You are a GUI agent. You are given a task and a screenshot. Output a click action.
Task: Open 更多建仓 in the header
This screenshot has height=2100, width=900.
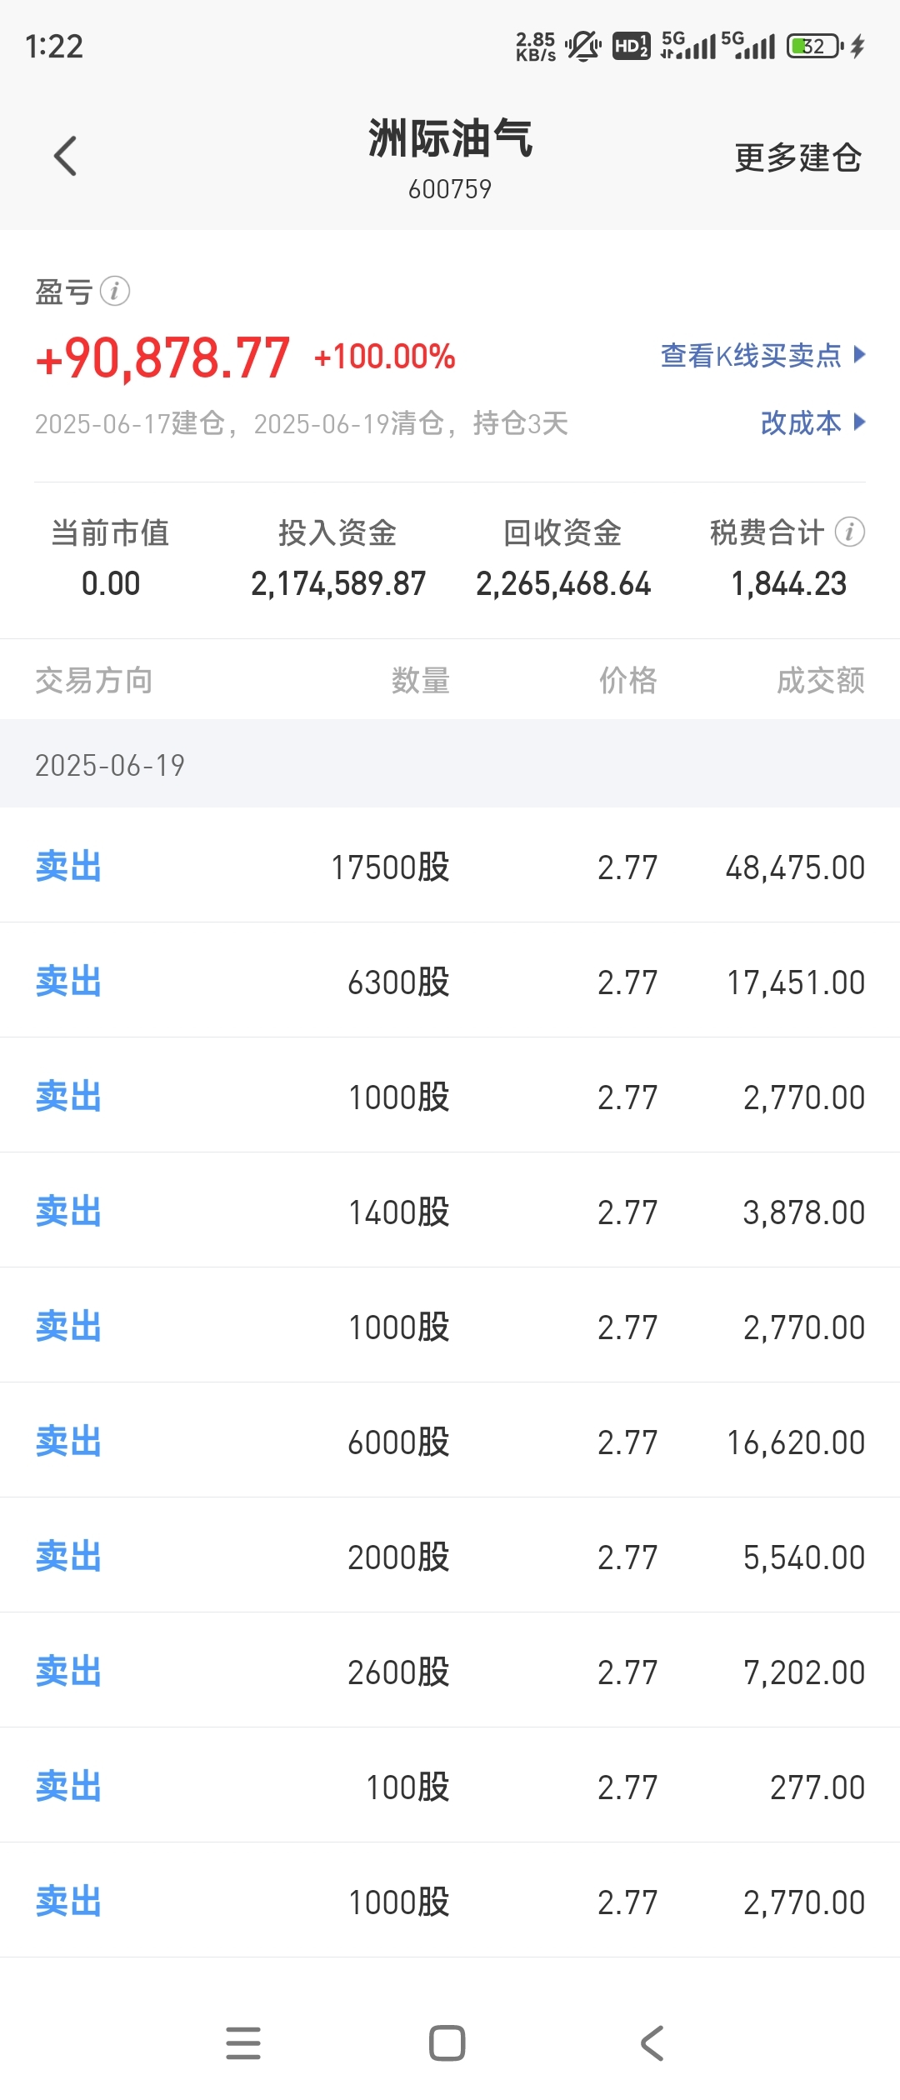797,157
